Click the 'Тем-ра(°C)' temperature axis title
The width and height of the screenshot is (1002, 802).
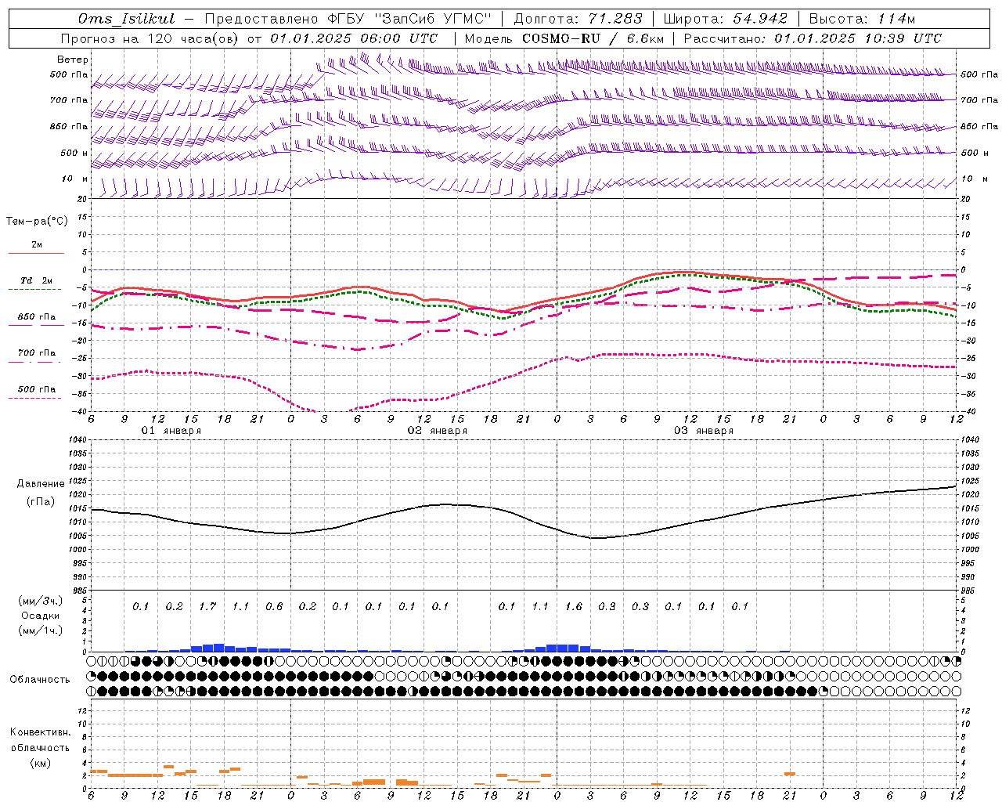tap(37, 222)
